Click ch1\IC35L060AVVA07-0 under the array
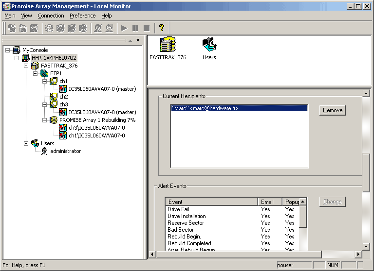Image resolution: width=374 pixels, height=271 pixels. click(x=97, y=135)
